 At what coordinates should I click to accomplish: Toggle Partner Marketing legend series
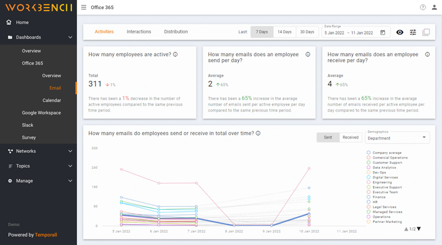click(x=384, y=222)
